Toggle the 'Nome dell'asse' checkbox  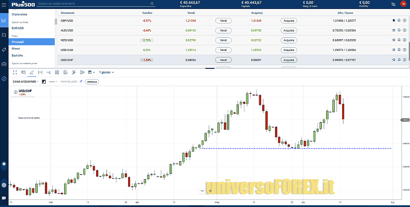pos(81,82)
